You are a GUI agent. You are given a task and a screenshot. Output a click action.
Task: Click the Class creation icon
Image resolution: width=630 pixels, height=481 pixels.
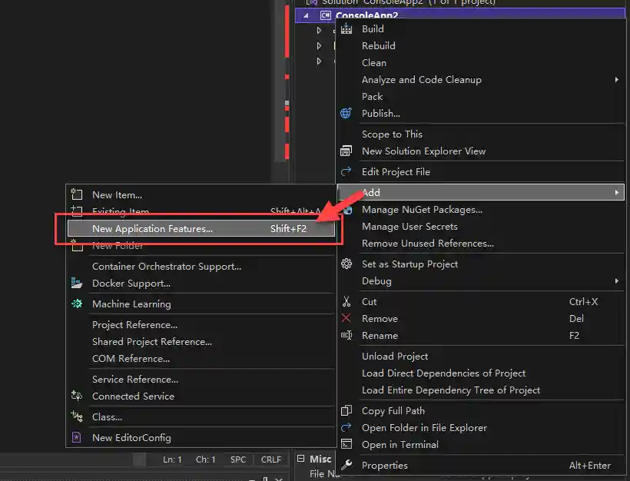click(x=75, y=417)
